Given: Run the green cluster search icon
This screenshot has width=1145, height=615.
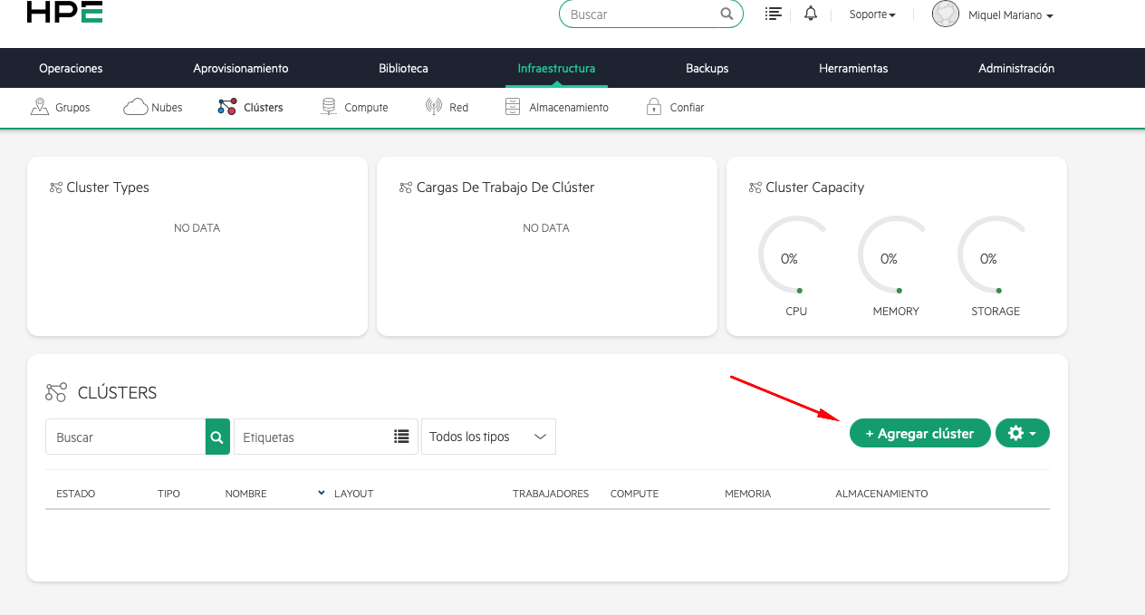Looking at the screenshot, I should click(216, 436).
